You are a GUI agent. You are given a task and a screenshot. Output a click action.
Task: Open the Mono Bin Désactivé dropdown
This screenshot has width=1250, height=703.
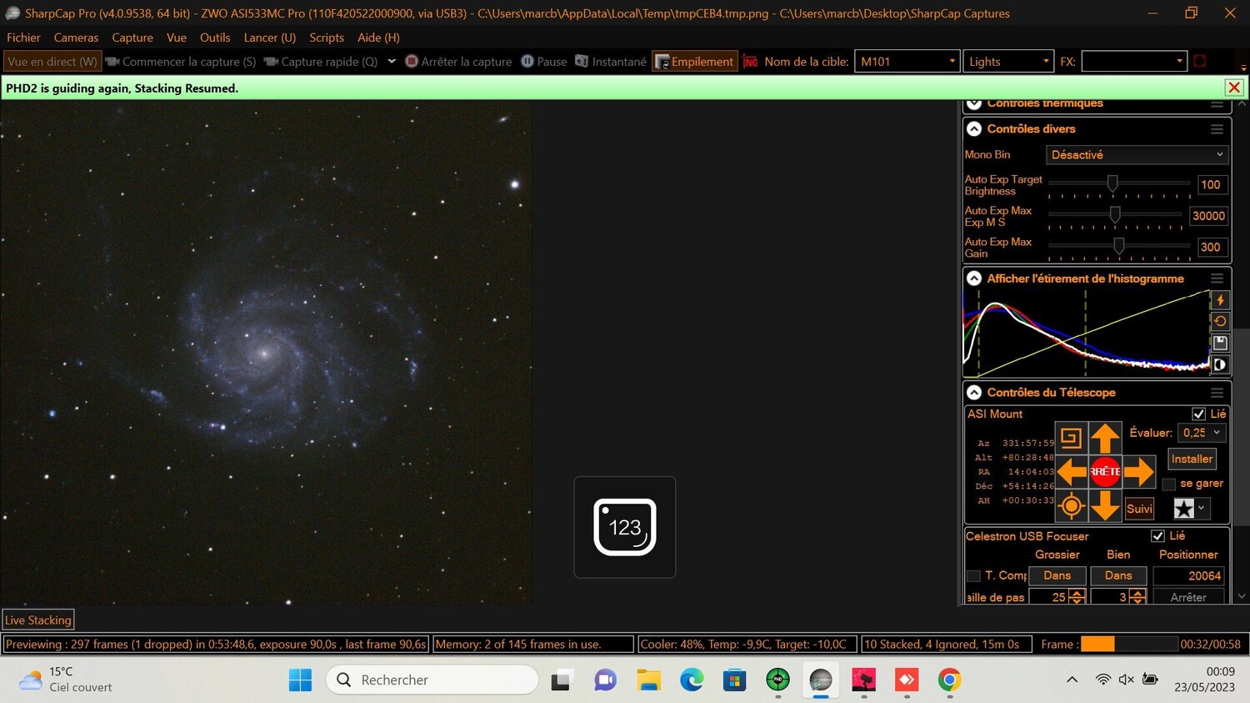click(1137, 155)
